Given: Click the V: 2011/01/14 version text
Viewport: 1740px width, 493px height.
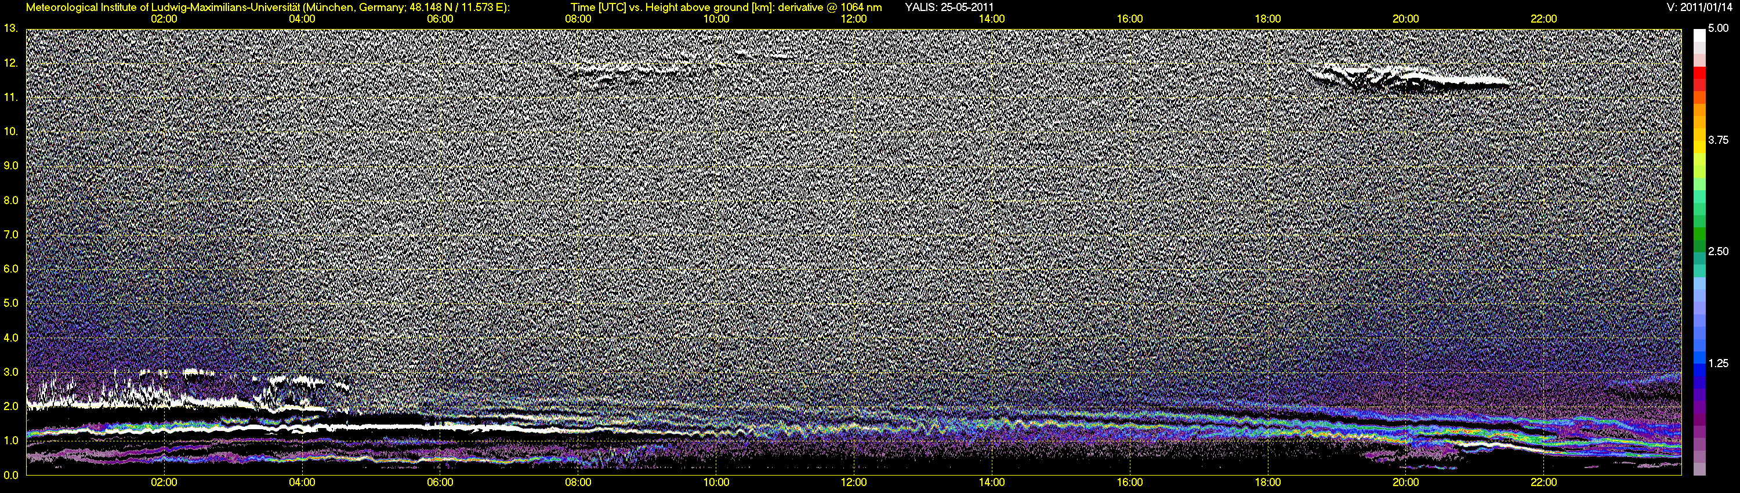Looking at the screenshot, I should click(1705, 8).
